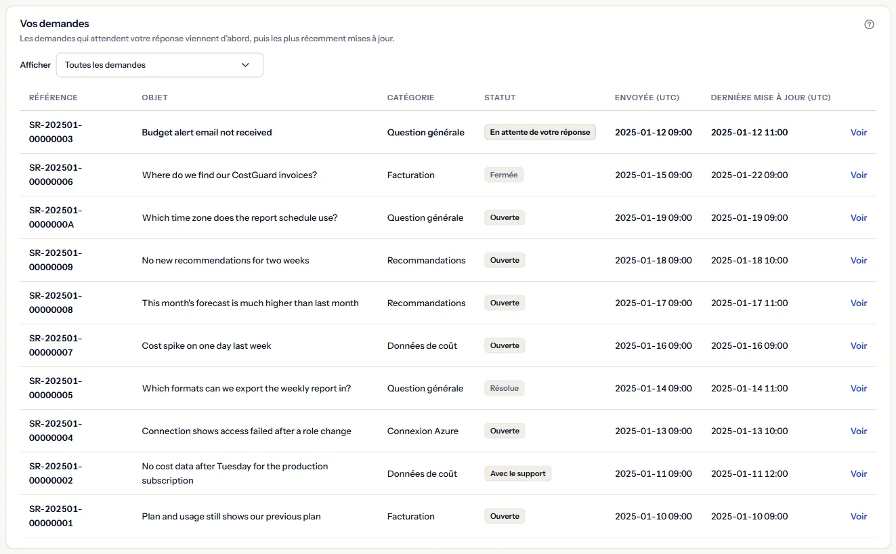Click the 'Avec le support' status badge
The image size is (896, 554).
pyautogui.click(x=518, y=474)
